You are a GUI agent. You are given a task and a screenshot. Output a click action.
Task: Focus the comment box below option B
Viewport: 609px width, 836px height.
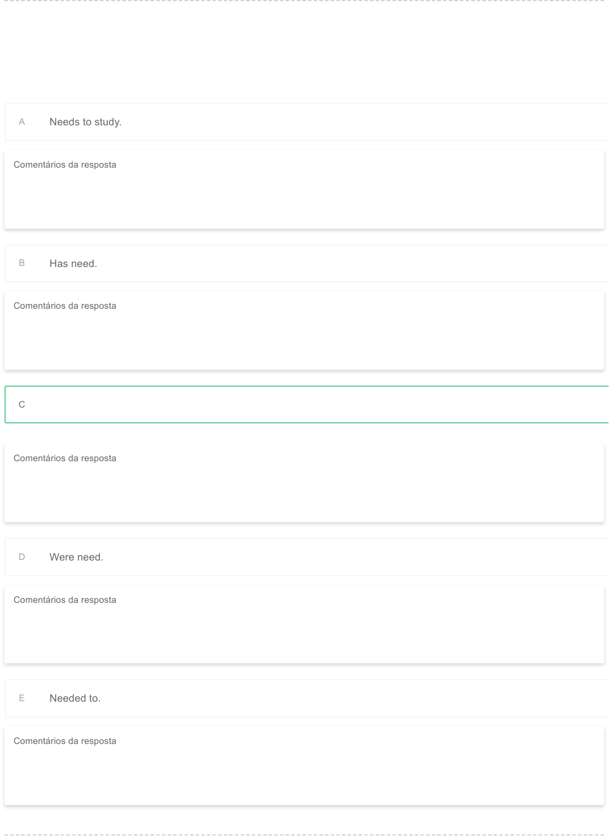(304, 339)
